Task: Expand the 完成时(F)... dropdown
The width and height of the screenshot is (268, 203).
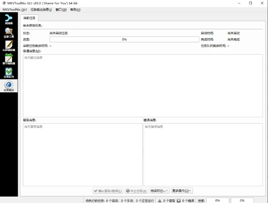Action: pos(160,191)
